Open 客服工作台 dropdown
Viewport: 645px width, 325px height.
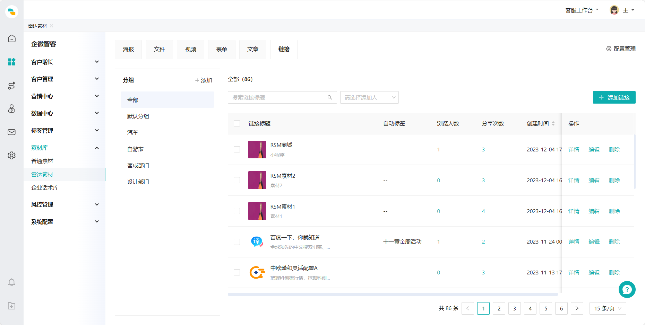[582, 10]
